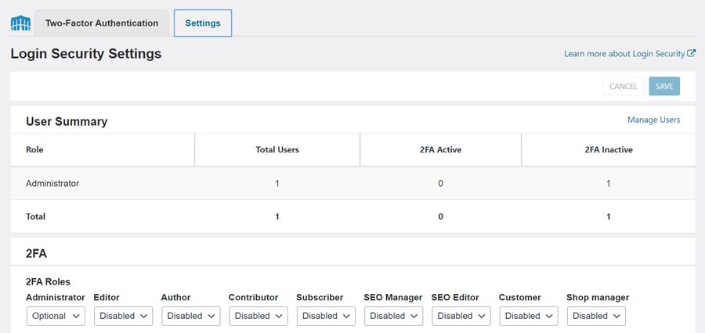Open the Settings tab

point(203,23)
